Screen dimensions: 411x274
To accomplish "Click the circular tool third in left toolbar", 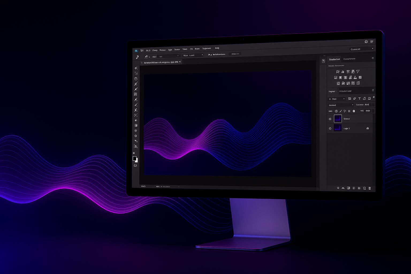I will tap(136, 79).
